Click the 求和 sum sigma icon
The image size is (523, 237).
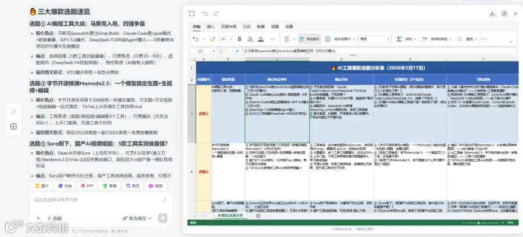(x=399, y=39)
